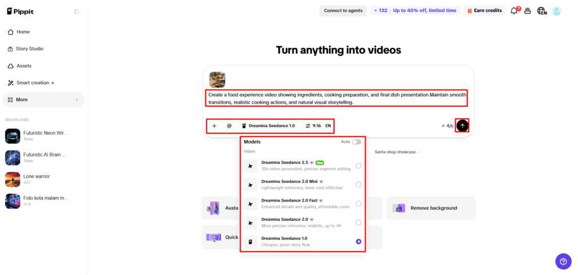Click Recent chats heading
The width and height of the screenshot is (578, 275).
(17, 120)
